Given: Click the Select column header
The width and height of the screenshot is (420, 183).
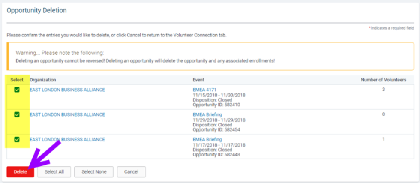Looking at the screenshot, I should [x=17, y=80].
